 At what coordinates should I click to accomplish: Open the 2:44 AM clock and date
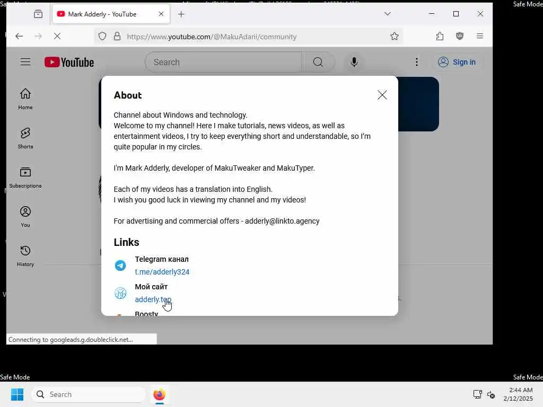point(518,394)
